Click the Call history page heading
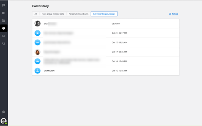The height and width of the screenshot is (126, 202). point(41,6)
